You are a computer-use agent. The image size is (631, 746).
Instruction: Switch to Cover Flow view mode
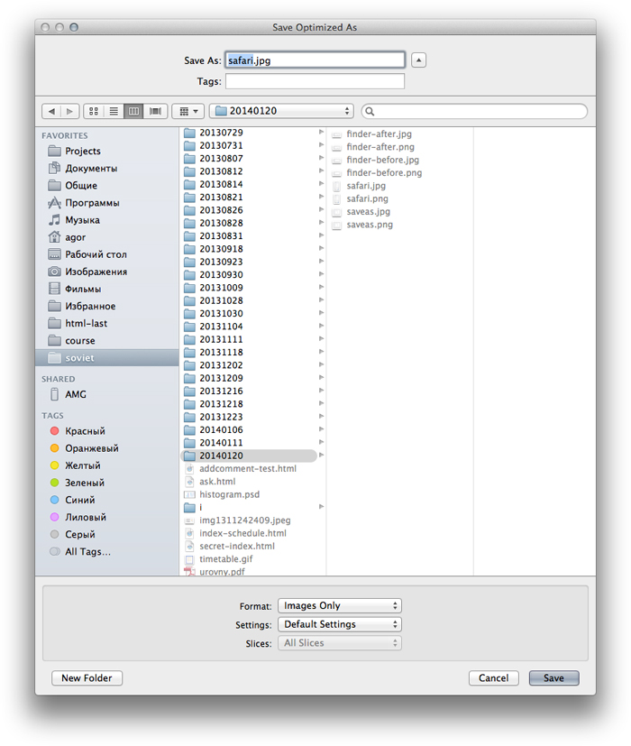click(x=155, y=111)
